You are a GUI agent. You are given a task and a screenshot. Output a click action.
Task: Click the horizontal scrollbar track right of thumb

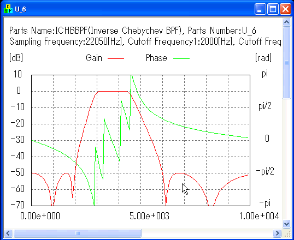207,233
